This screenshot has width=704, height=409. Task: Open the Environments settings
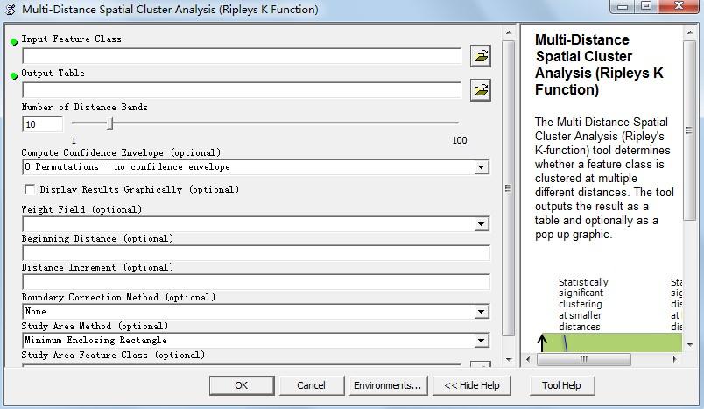point(387,385)
